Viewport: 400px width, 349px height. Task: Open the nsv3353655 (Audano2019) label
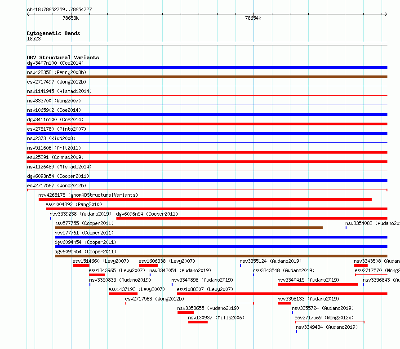pos(208,308)
